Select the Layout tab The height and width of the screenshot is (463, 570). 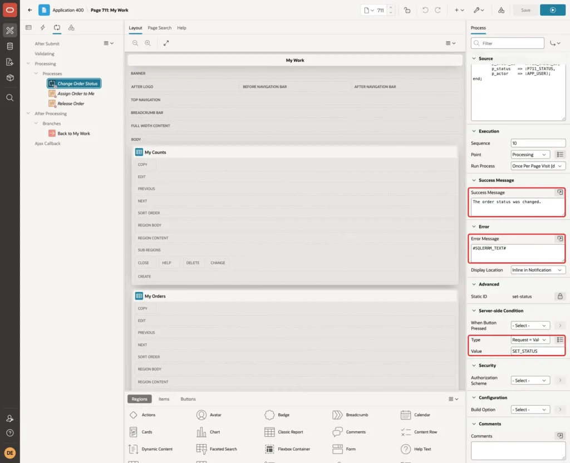135,28
